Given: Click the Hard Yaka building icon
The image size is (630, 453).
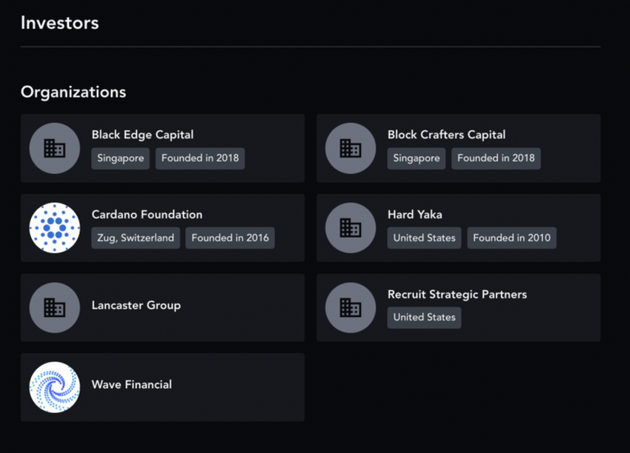Looking at the screenshot, I should [351, 228].
